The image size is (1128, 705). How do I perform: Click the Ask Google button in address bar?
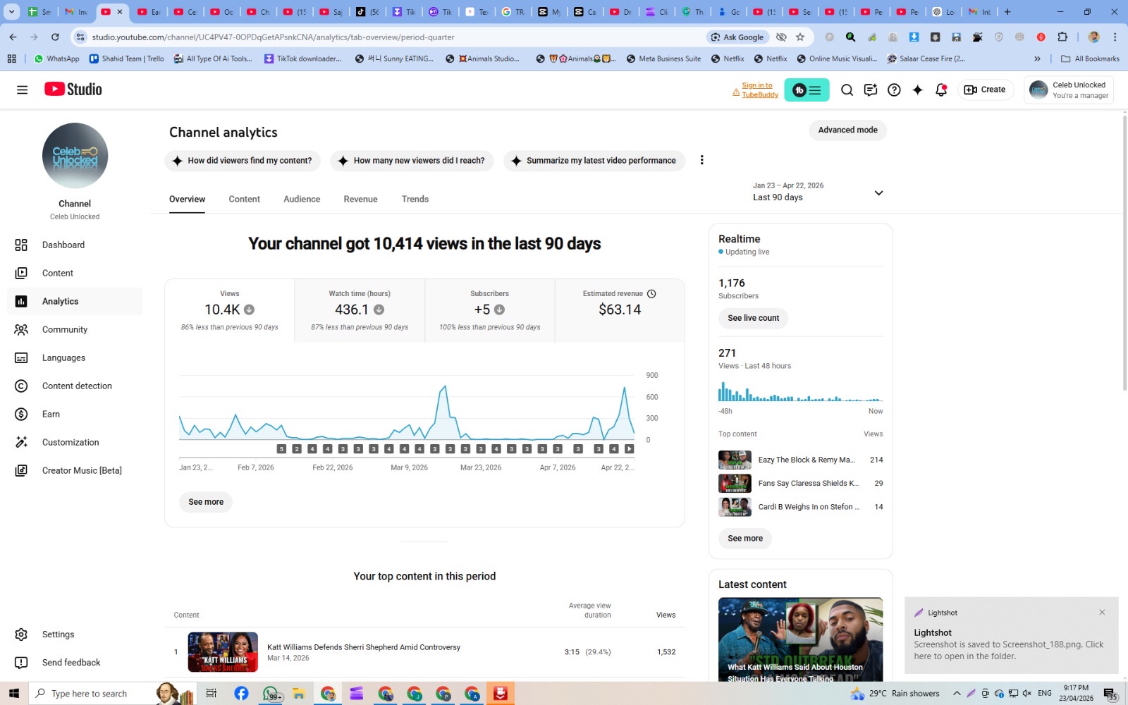coord(737,37)
